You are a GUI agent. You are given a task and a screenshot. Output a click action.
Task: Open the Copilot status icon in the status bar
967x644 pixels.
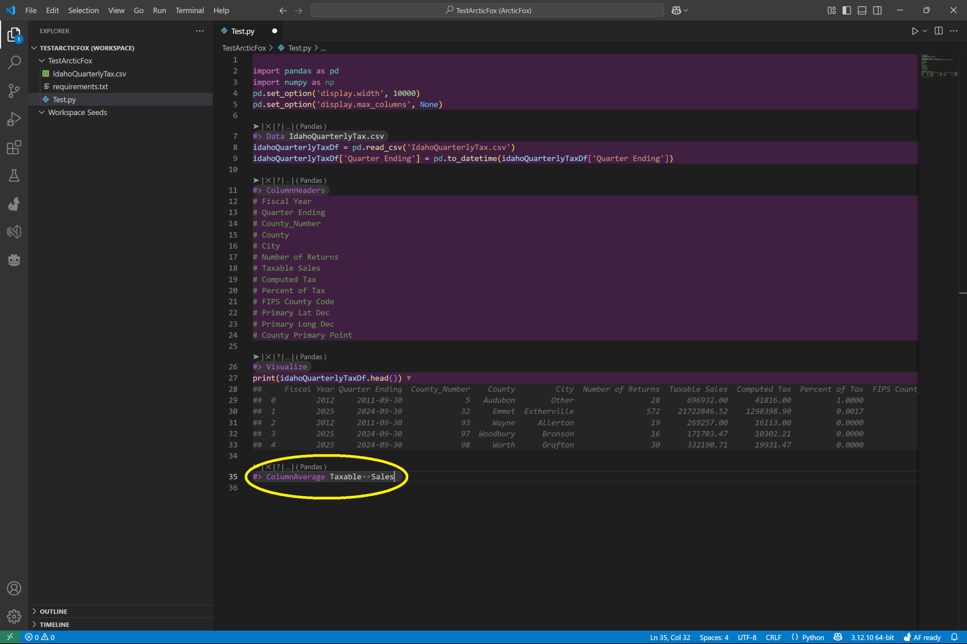[x=838, y=637]
